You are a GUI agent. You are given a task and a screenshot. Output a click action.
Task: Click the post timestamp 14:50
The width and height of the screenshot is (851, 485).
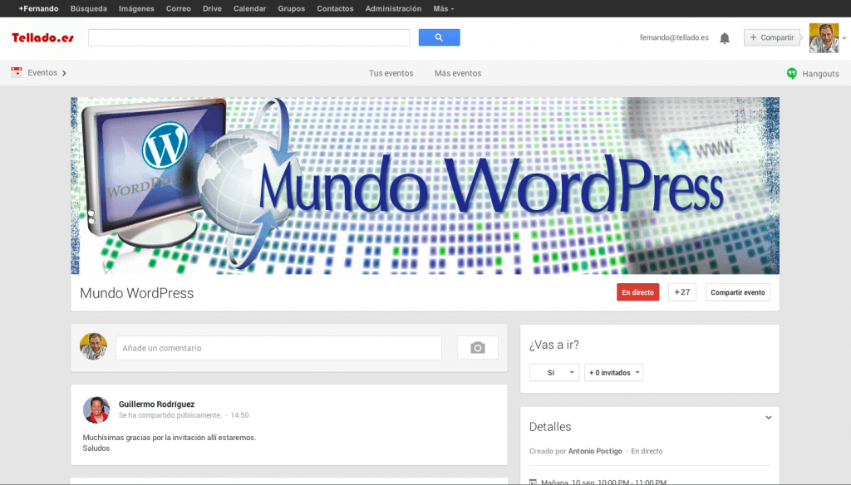pos(239,415)
